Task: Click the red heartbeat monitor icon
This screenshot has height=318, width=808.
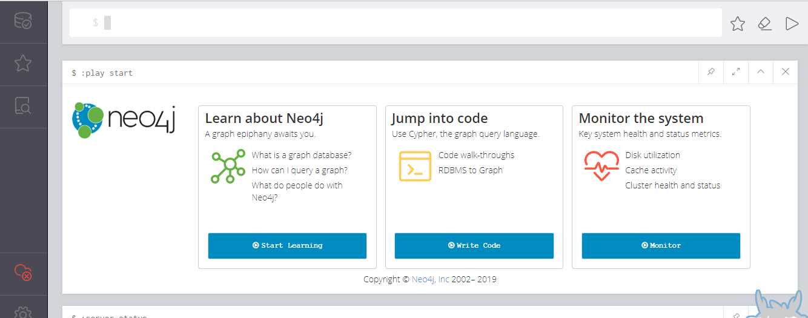Action: pos(601,166)
